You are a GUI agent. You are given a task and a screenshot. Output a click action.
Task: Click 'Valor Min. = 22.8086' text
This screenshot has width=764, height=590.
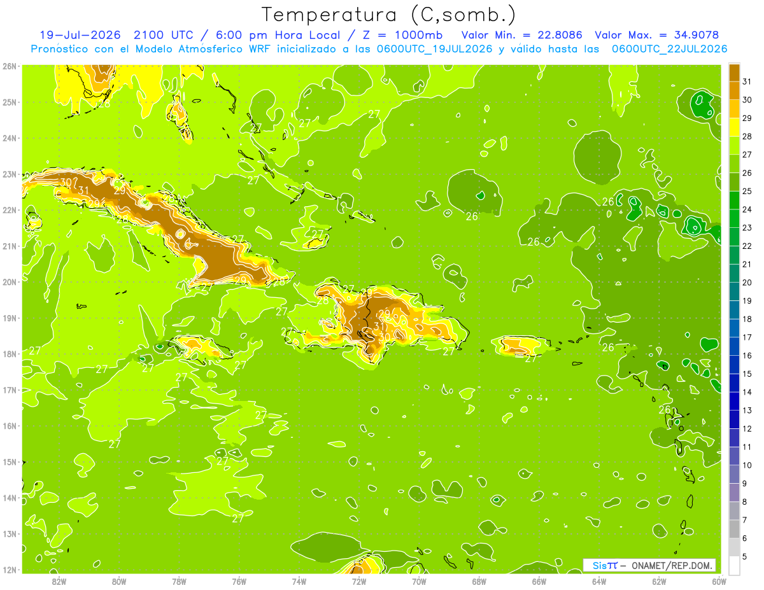522,35
